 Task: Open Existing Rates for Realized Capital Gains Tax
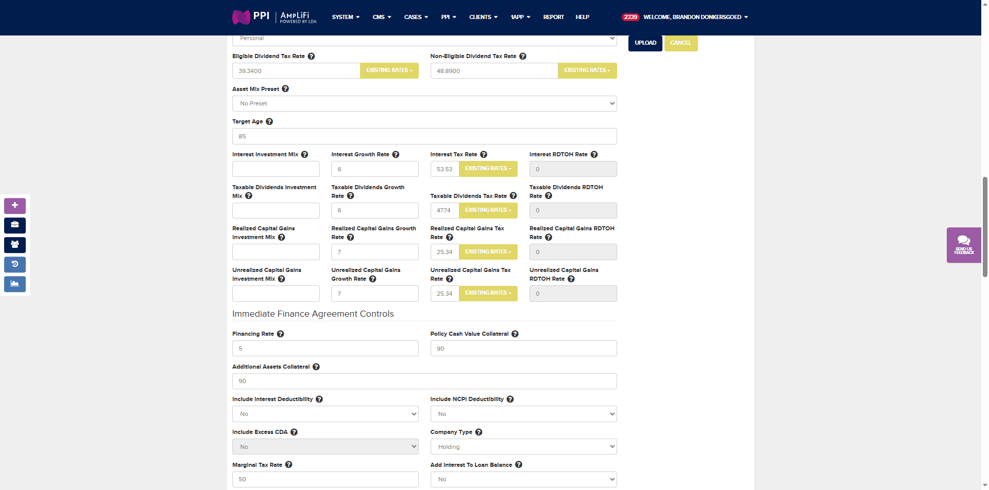tap(488, 252)
